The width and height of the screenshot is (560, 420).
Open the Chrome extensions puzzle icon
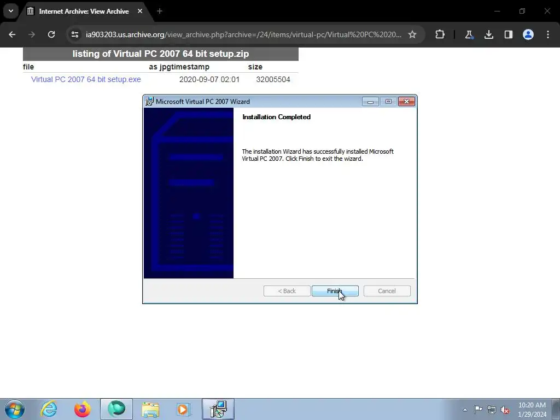pos(440,34)
